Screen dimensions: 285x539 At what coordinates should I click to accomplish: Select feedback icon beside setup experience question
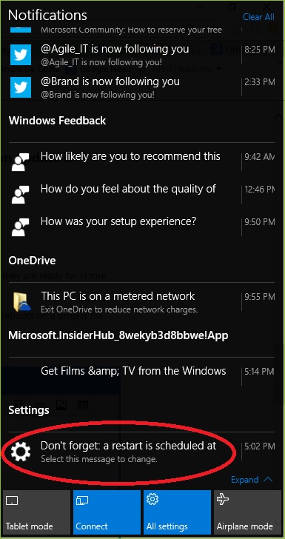pos(21,227)
